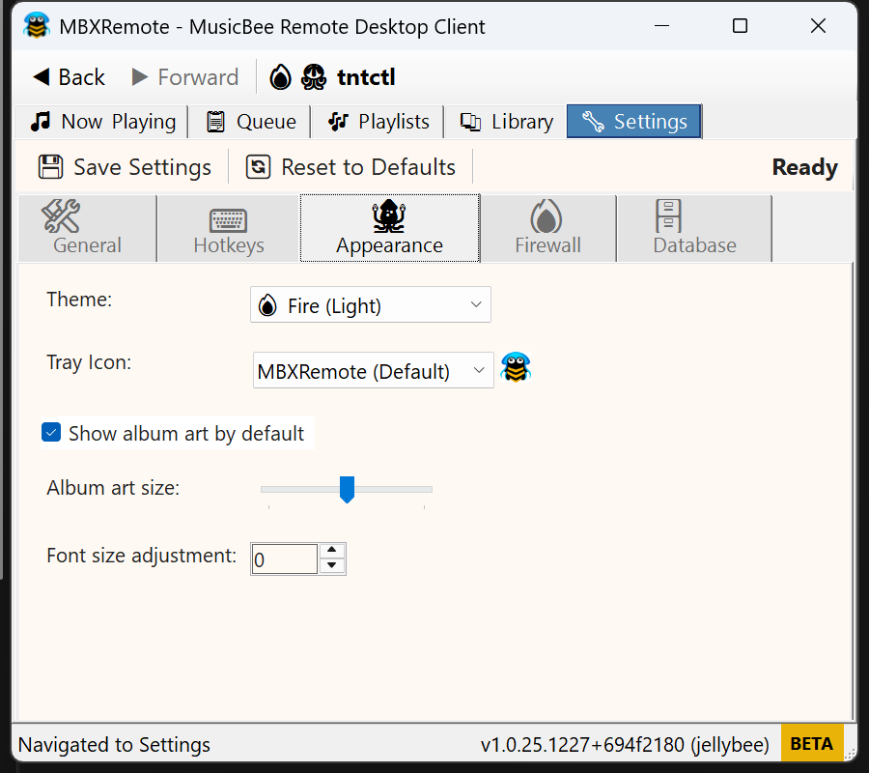
Task: Decrease font size with down arrow
Action: point(332,566)
